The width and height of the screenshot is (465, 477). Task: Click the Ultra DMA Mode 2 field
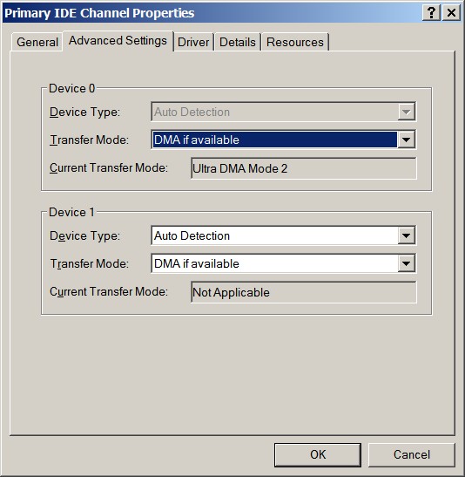(304, 168)
